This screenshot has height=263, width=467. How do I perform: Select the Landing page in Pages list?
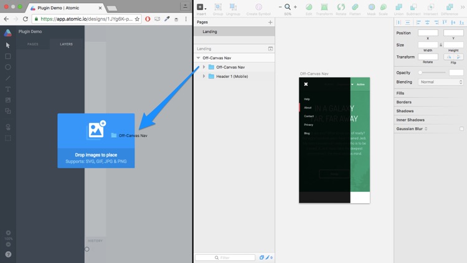210,31
